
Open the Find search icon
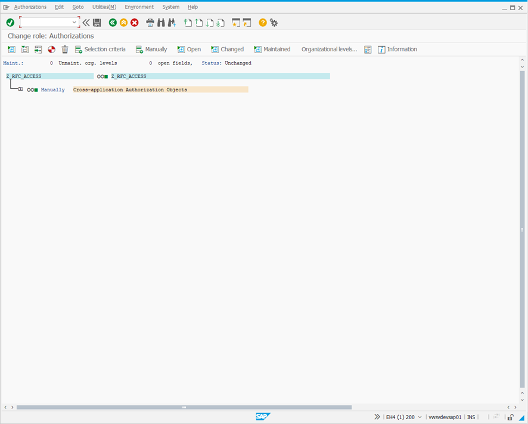tap(161, 22)
